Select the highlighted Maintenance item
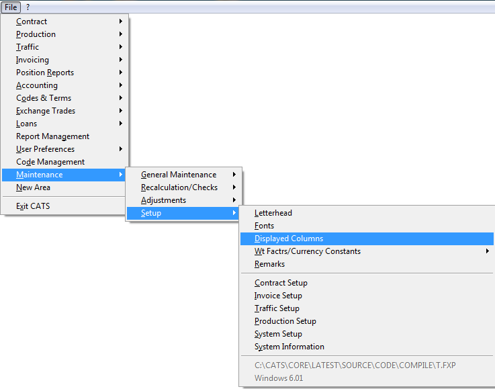 (64, 175)
